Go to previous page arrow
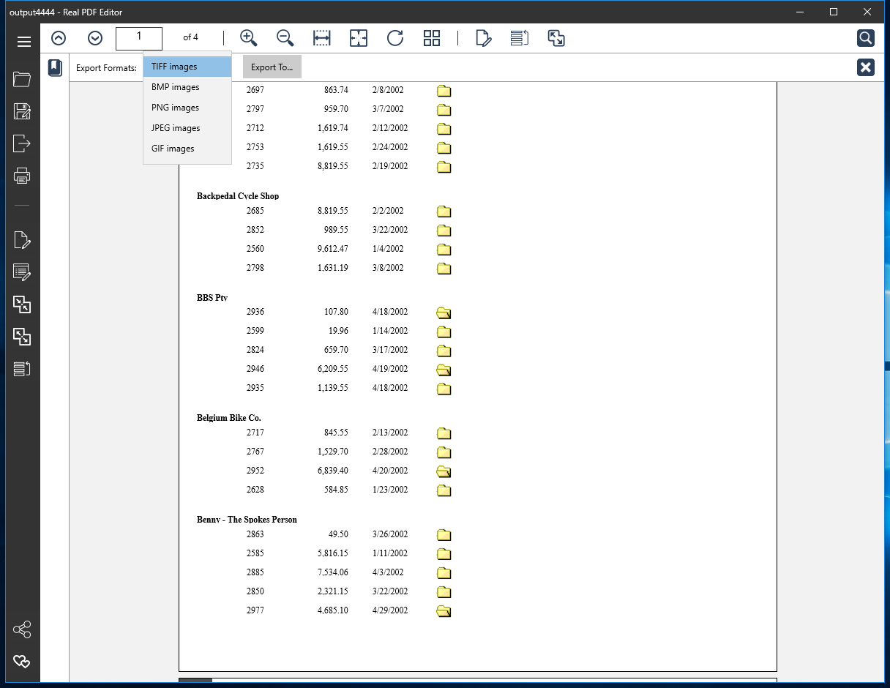Image resolution: width=890 pixels, height=688 pixels. tap(59, 38)
